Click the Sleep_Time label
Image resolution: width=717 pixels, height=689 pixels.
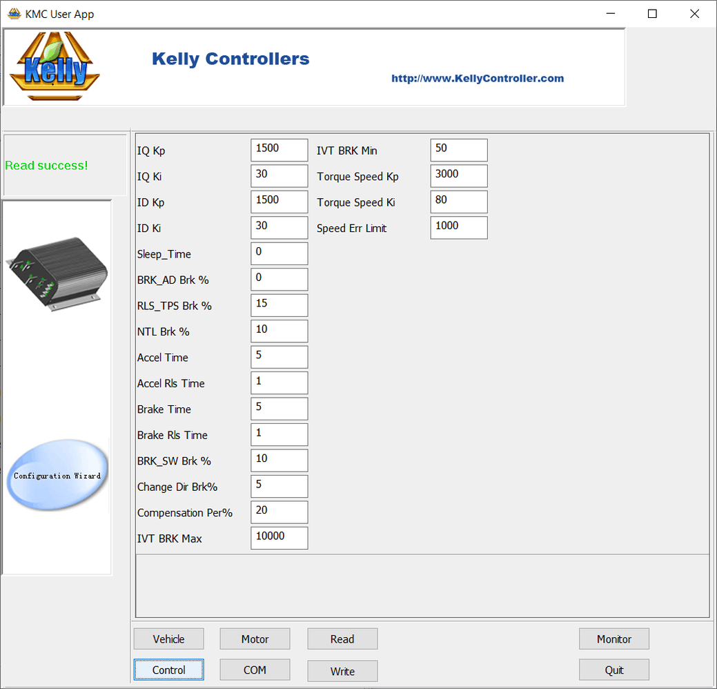coord(164,254)
